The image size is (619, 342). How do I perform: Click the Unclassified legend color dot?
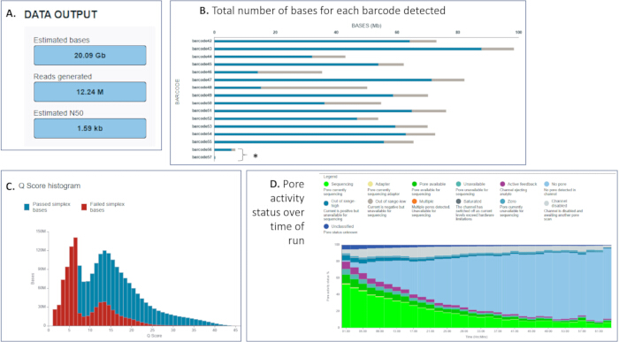click(x=326, y=227)
